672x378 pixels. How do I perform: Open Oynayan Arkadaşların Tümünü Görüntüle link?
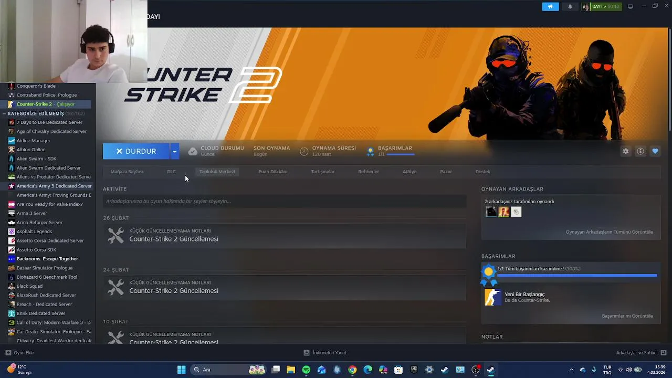(609, 232)
